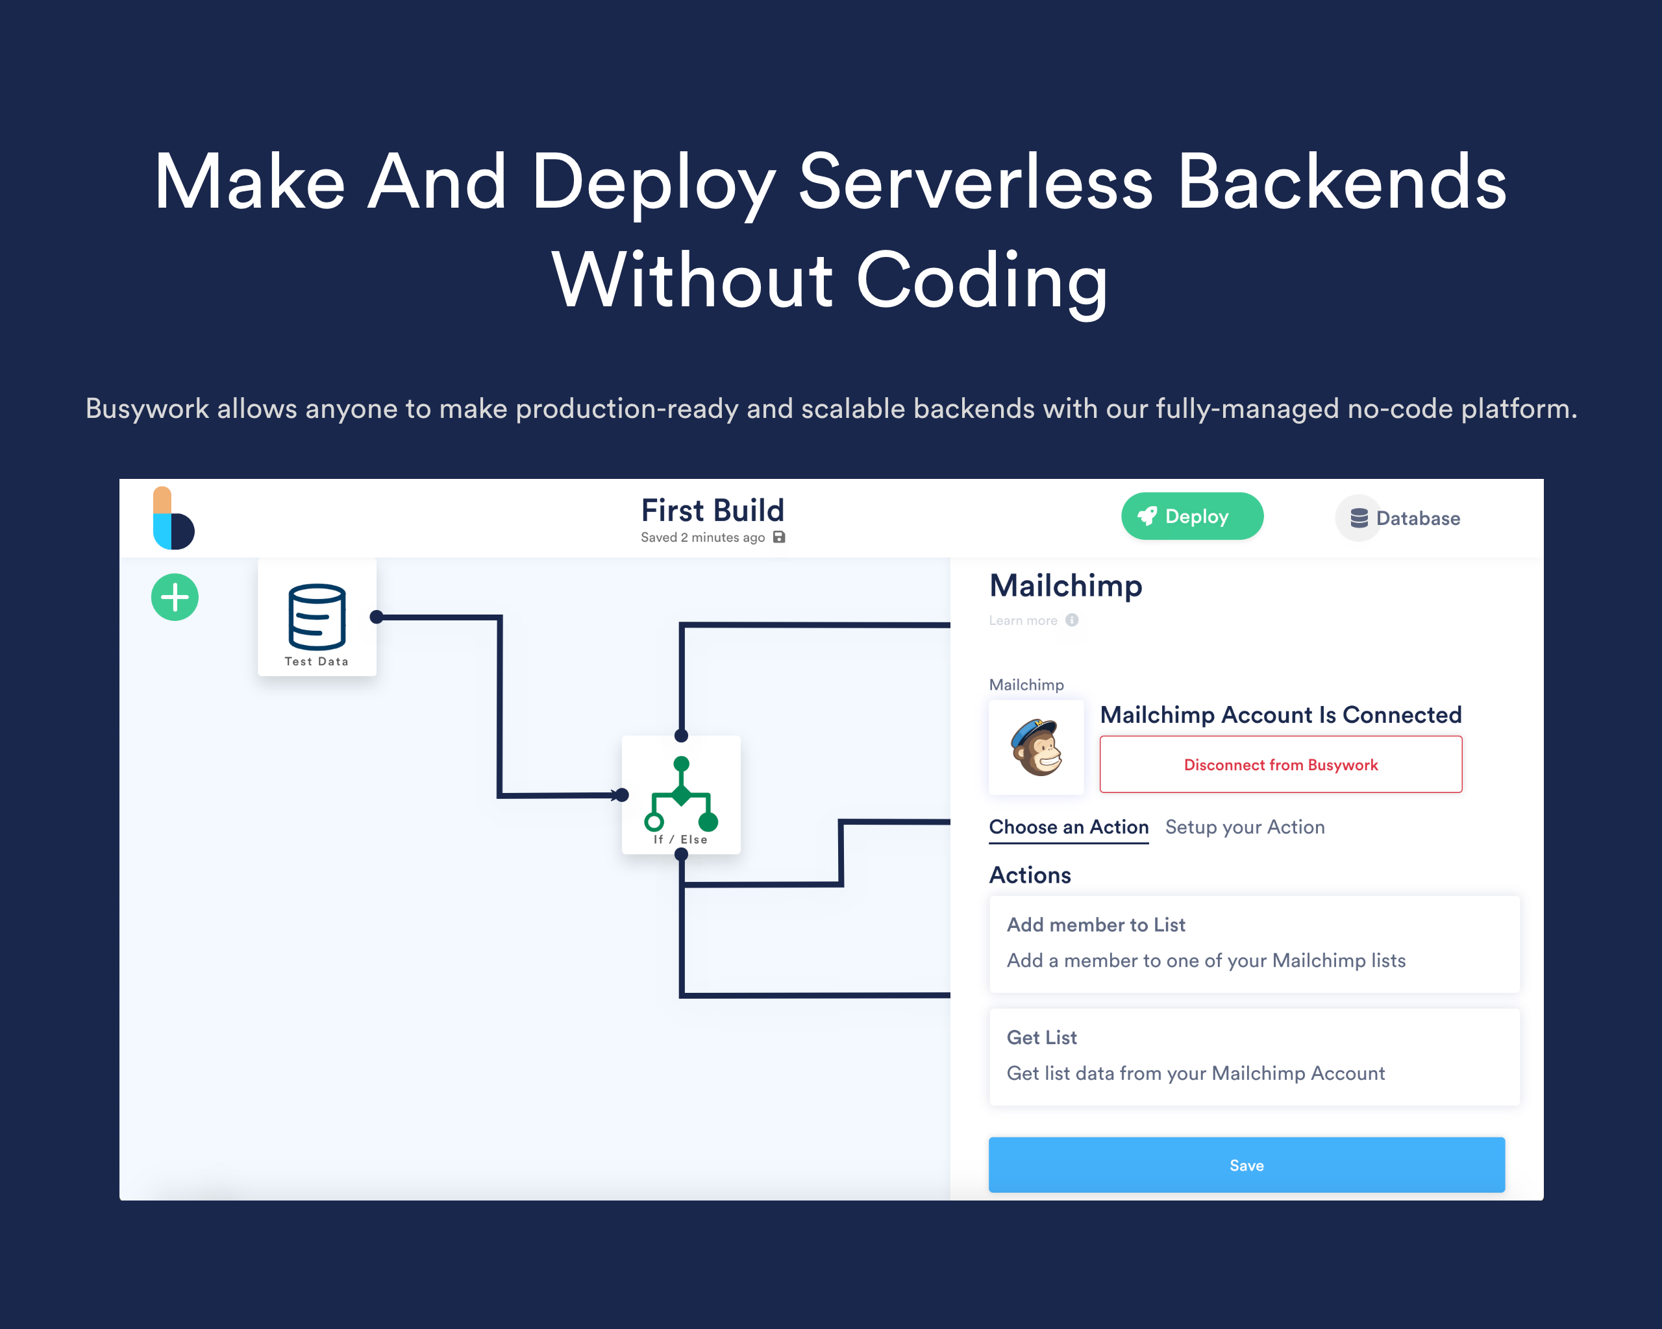
Task: Click the If / Else bottom output connector dot
Action: (680, 853)
